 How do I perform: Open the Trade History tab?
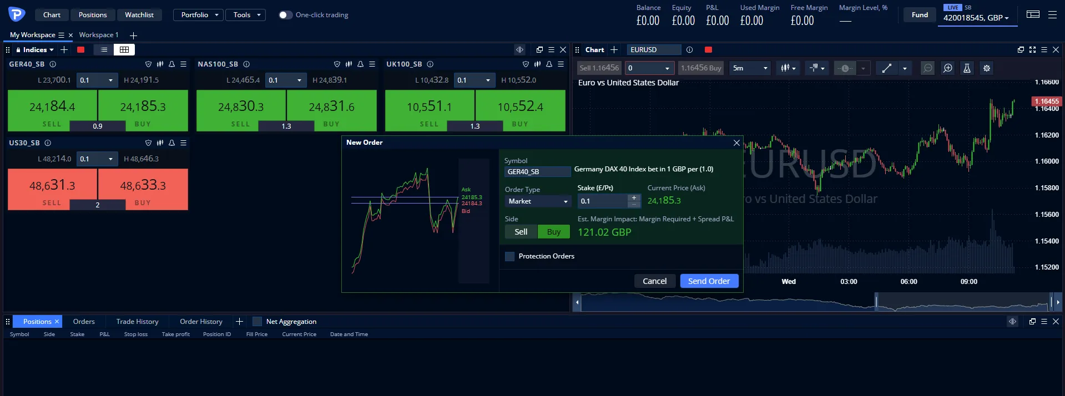click(138, 322)
